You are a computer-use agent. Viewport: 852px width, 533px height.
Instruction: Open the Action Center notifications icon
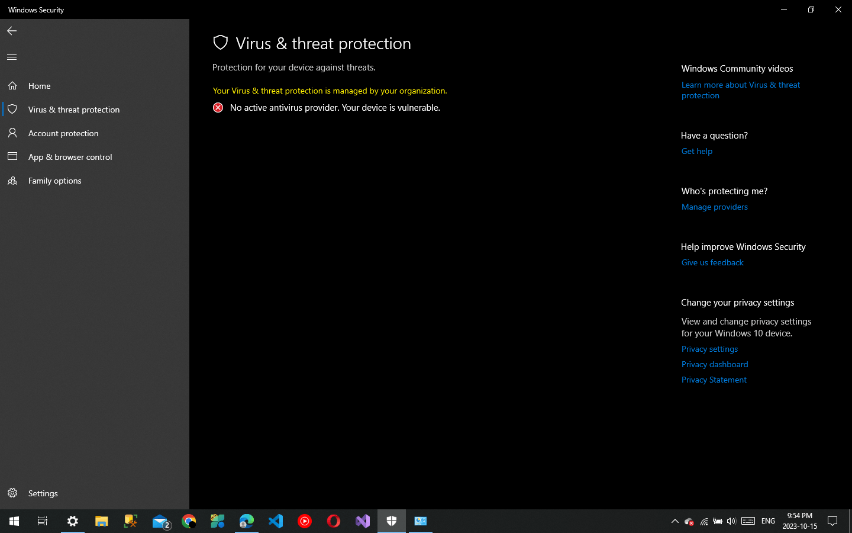click(832, 521)
